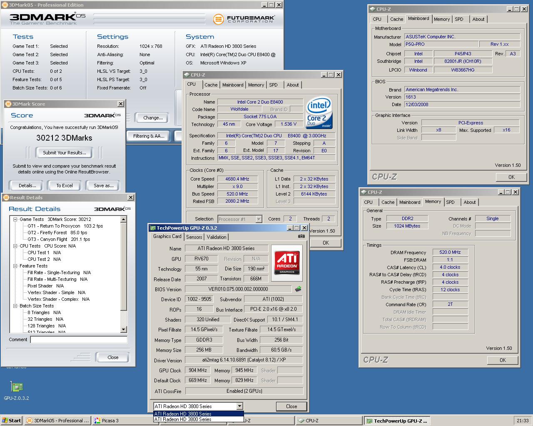Click the 30212 3DMarks score text
This screenshot has width=533, height=426.
pos(64,138)
